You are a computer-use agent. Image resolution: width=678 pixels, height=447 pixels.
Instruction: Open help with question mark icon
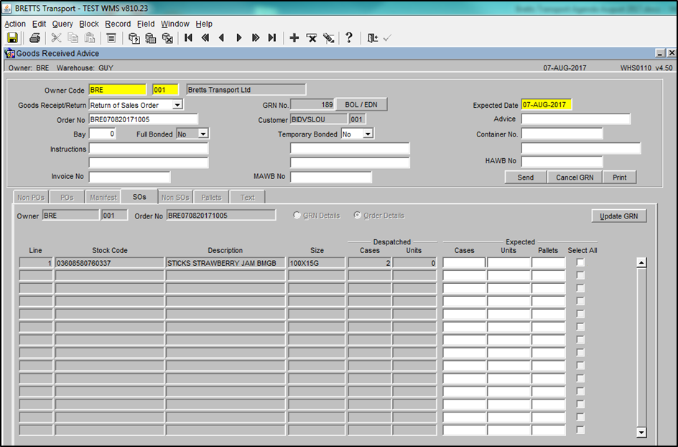349,38
